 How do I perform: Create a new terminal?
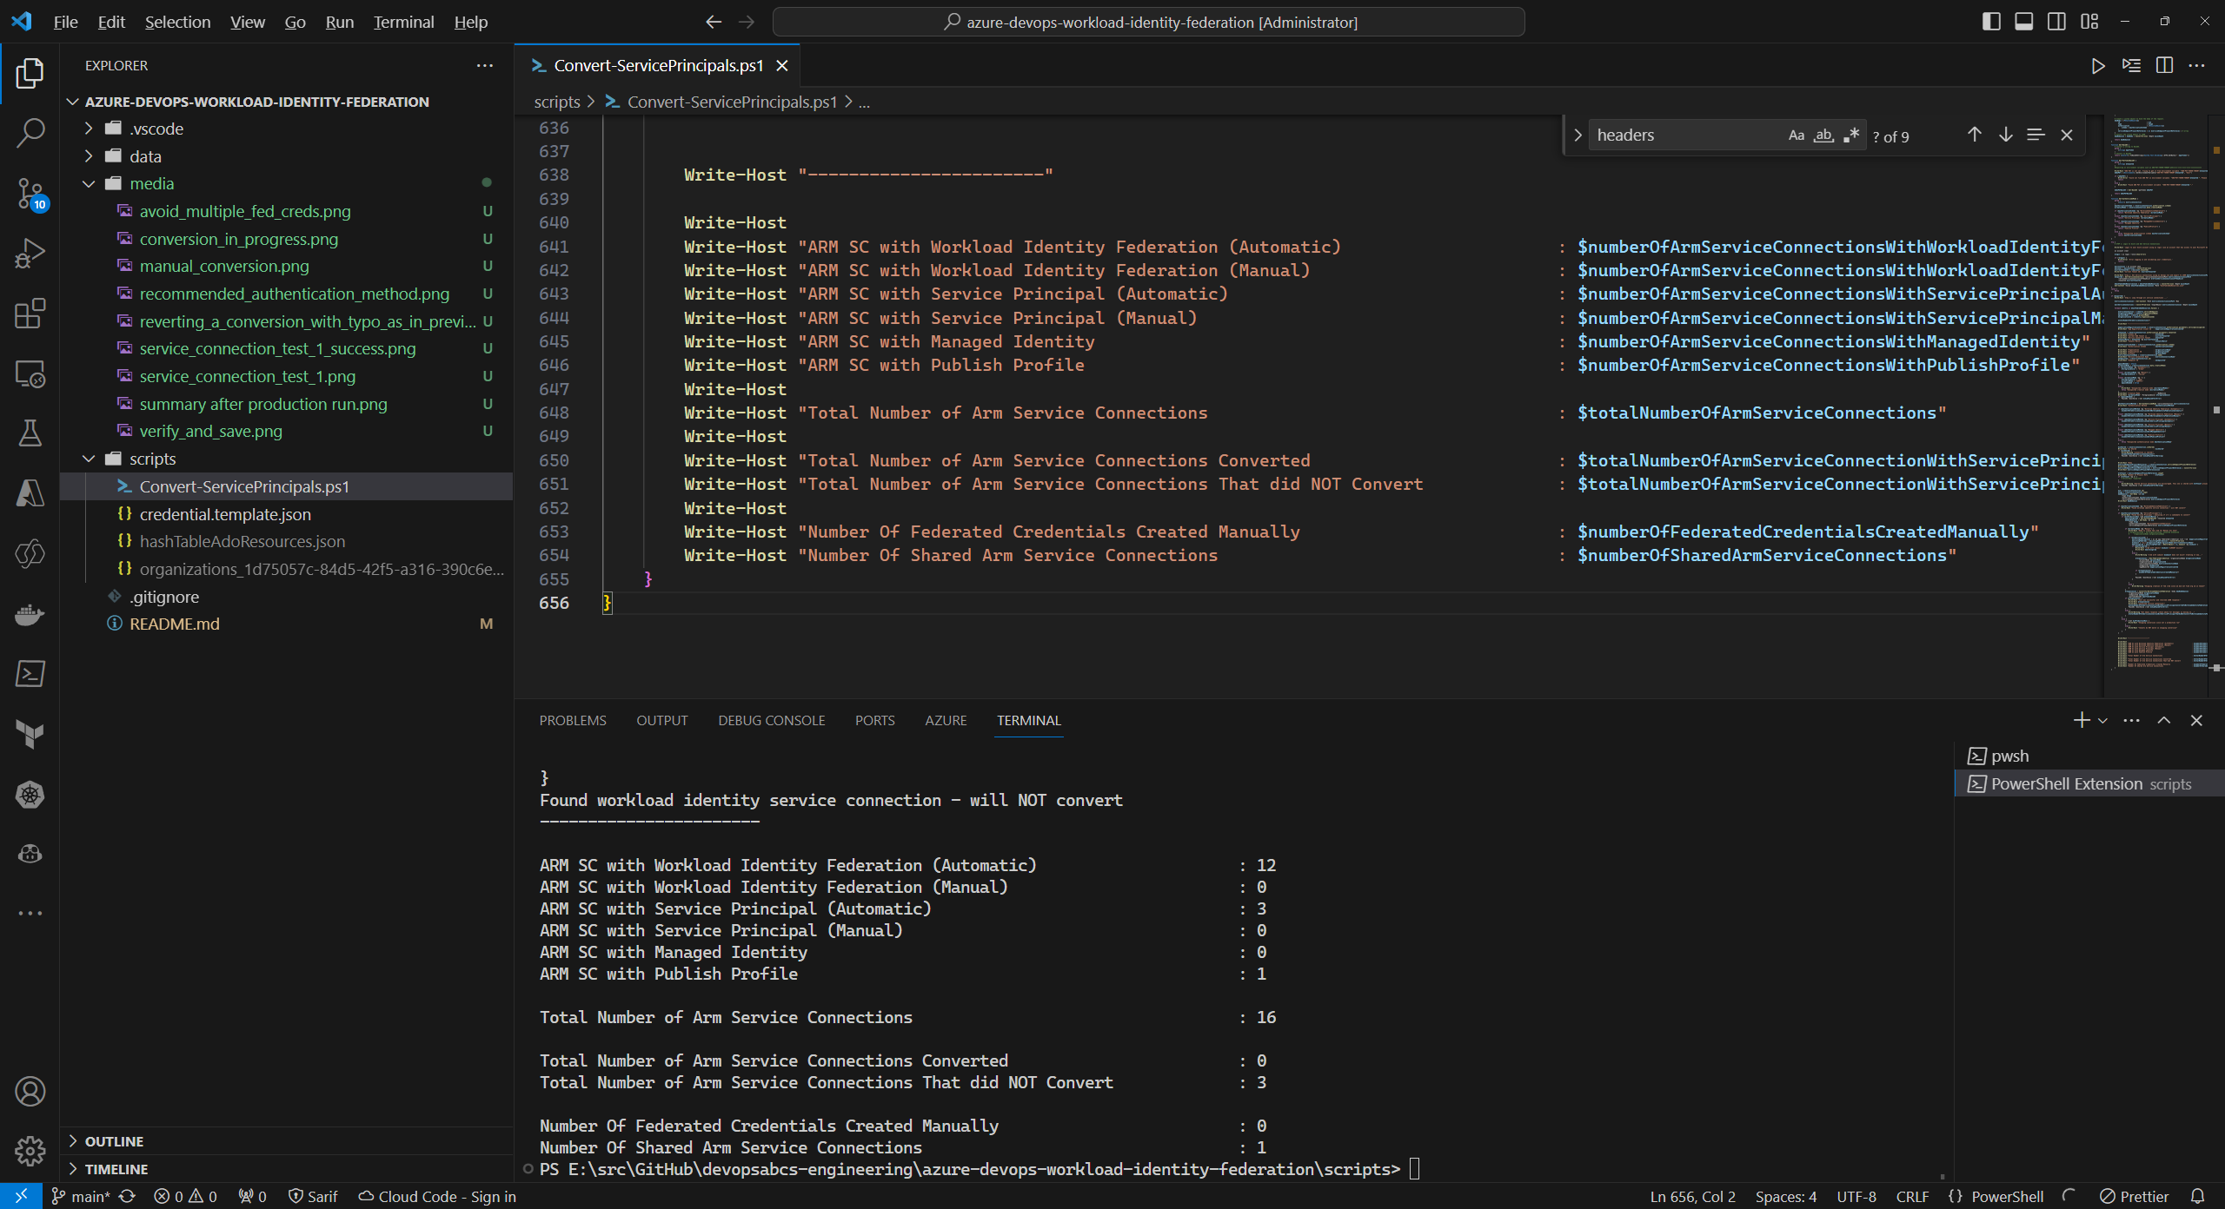[2081, 720]
